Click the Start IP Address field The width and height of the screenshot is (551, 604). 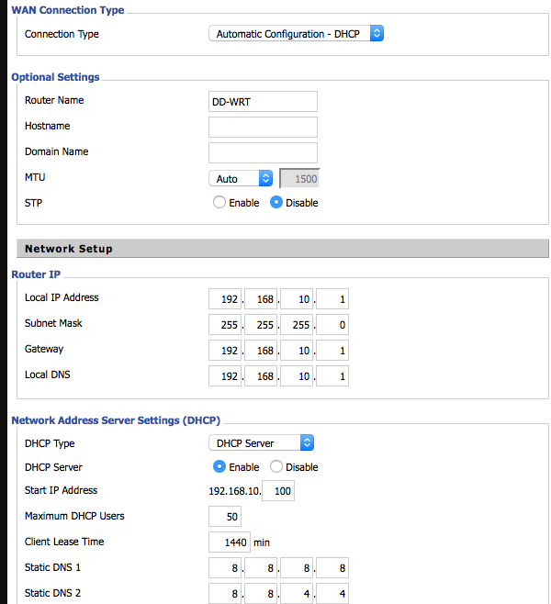278,491
